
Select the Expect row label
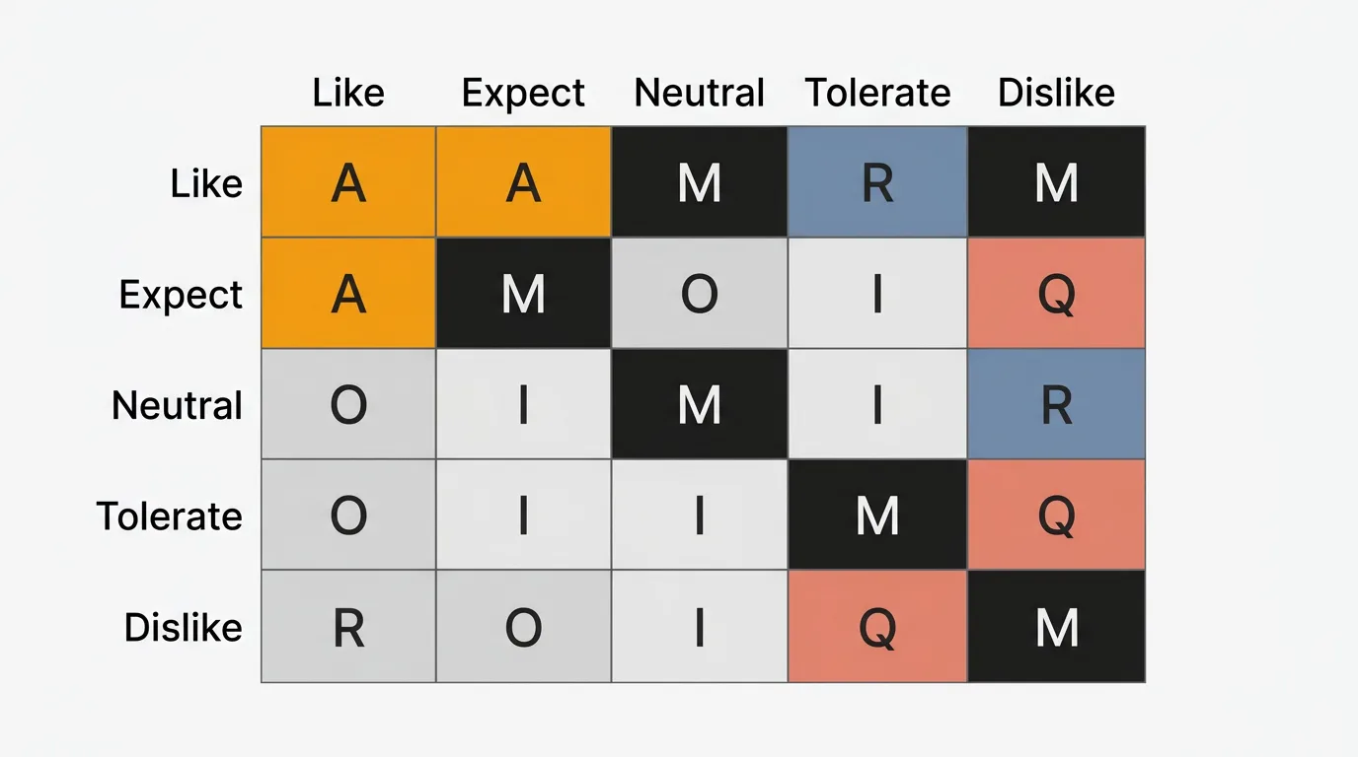coord(181,294)
